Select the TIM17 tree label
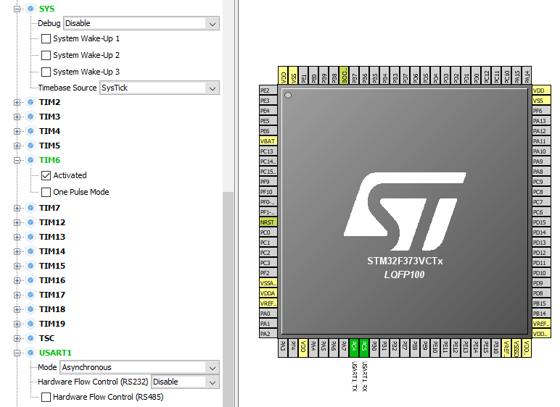 [52, 295]
